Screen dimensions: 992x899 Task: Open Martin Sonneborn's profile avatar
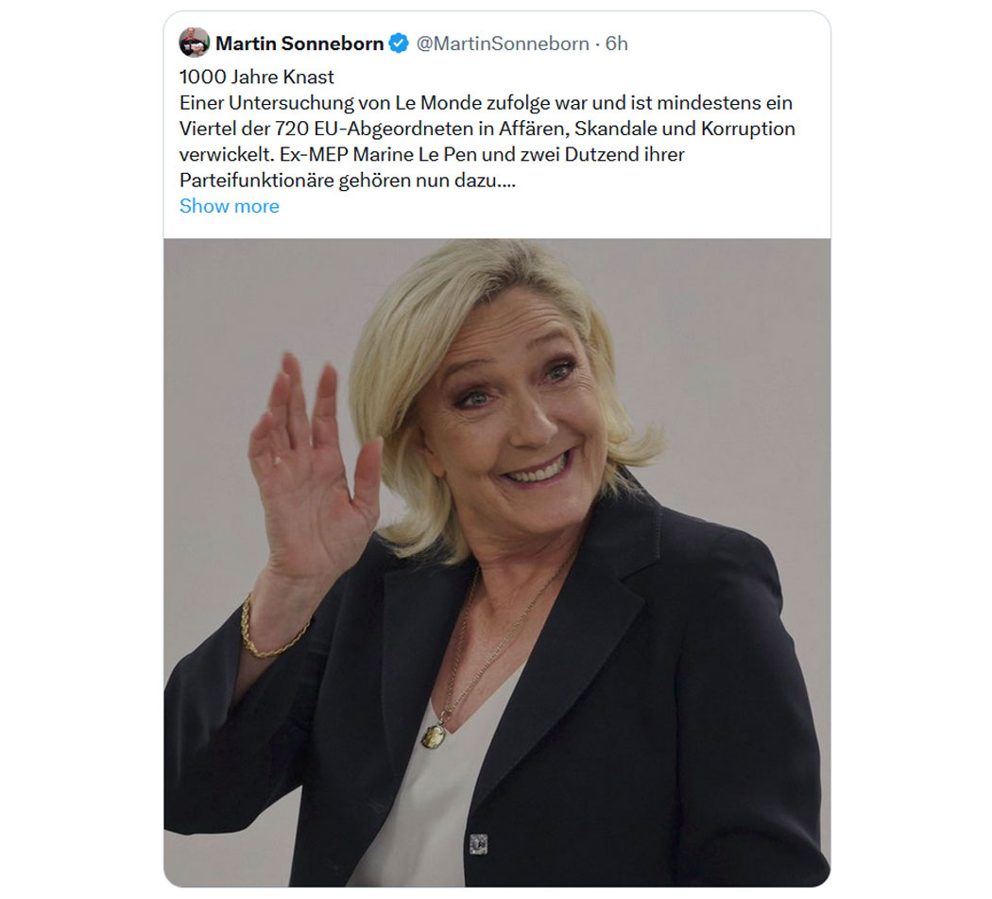tap(194, 43)
